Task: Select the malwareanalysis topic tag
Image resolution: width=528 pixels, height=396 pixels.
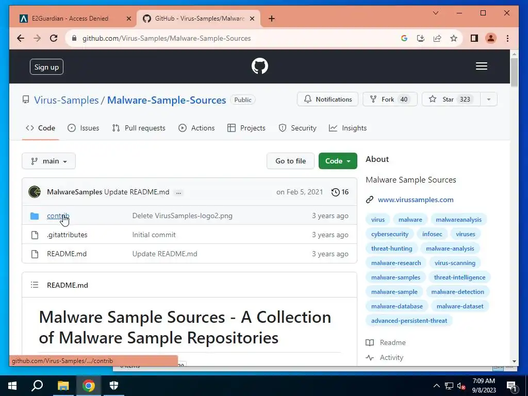Action: [x=458, y=220]
